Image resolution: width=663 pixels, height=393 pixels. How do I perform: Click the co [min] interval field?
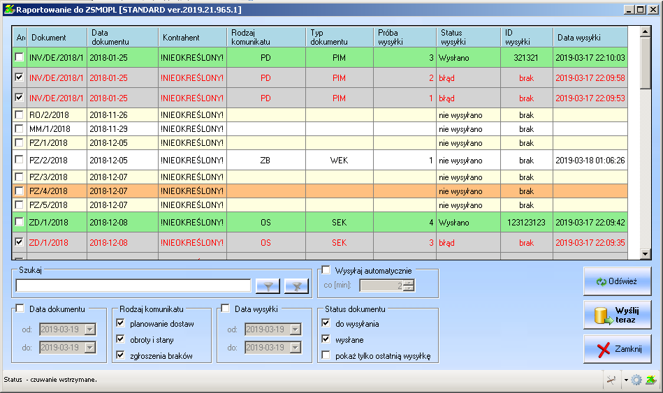pos(382,286)
